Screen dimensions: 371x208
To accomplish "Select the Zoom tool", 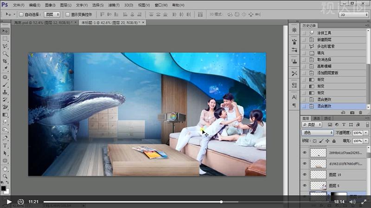I will [x=5, y=176].
